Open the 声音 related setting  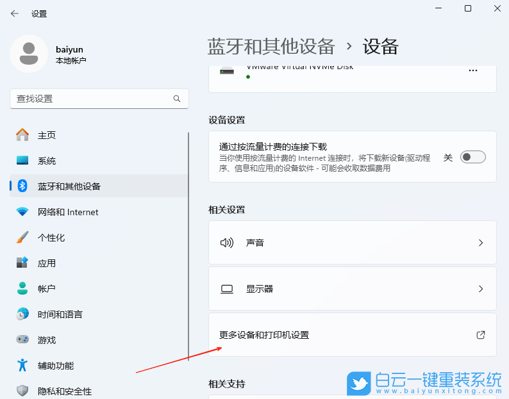(x=353, y=243)
